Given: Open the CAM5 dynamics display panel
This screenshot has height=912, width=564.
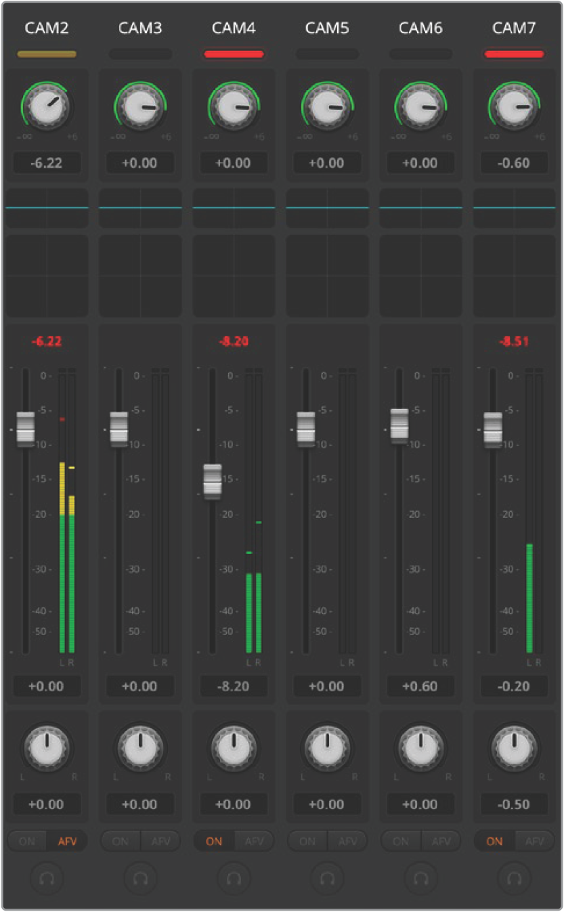Looking at the screenshot, I should (327, 276).
